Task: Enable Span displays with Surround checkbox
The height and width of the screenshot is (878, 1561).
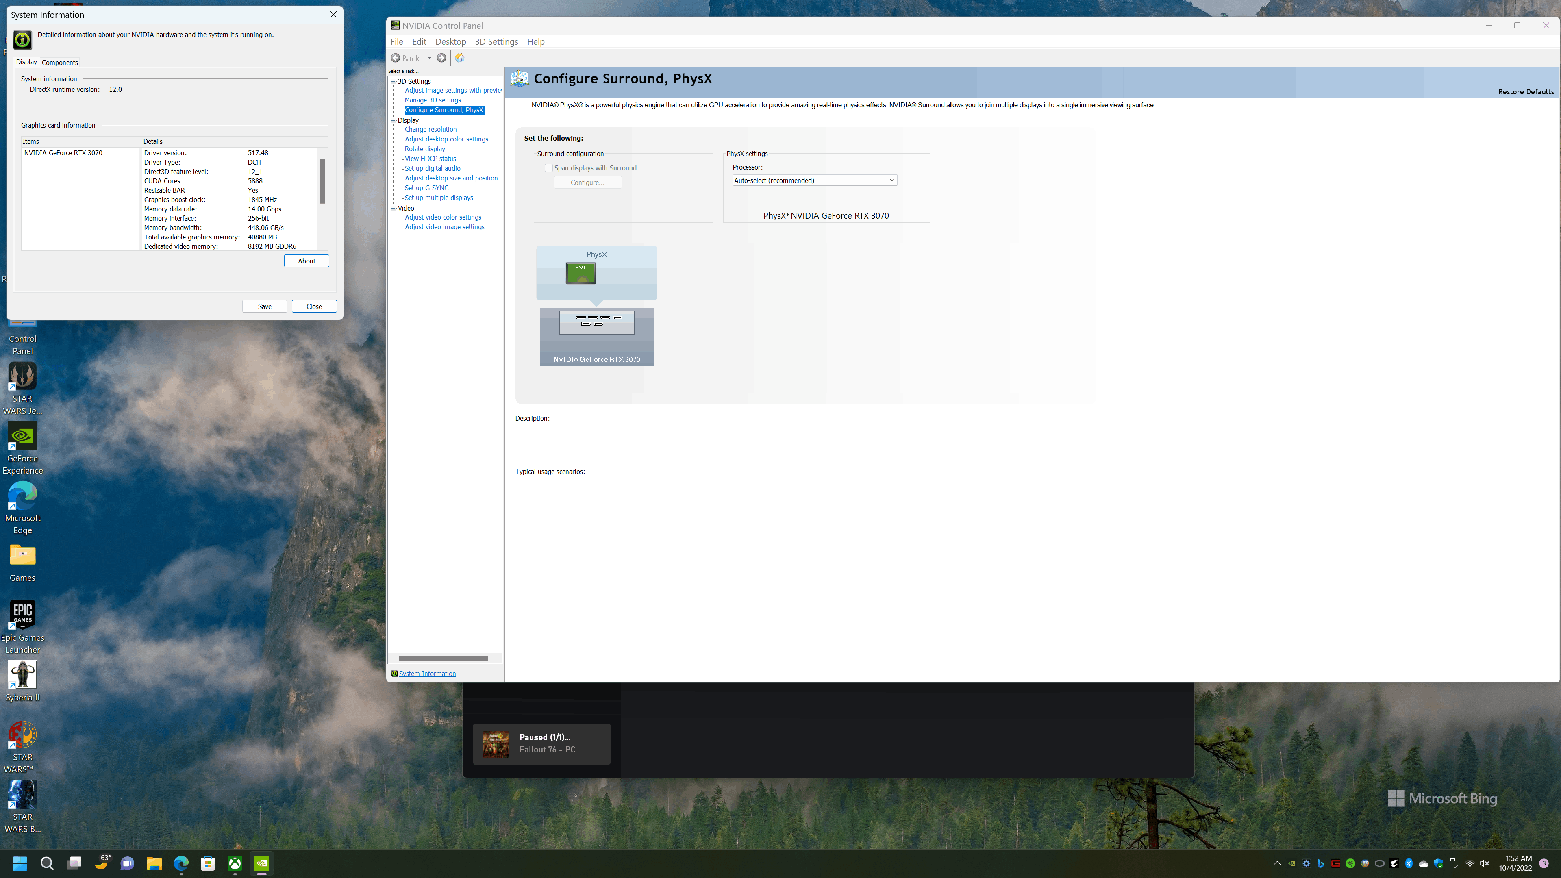Action: click(x=548, y=168)
